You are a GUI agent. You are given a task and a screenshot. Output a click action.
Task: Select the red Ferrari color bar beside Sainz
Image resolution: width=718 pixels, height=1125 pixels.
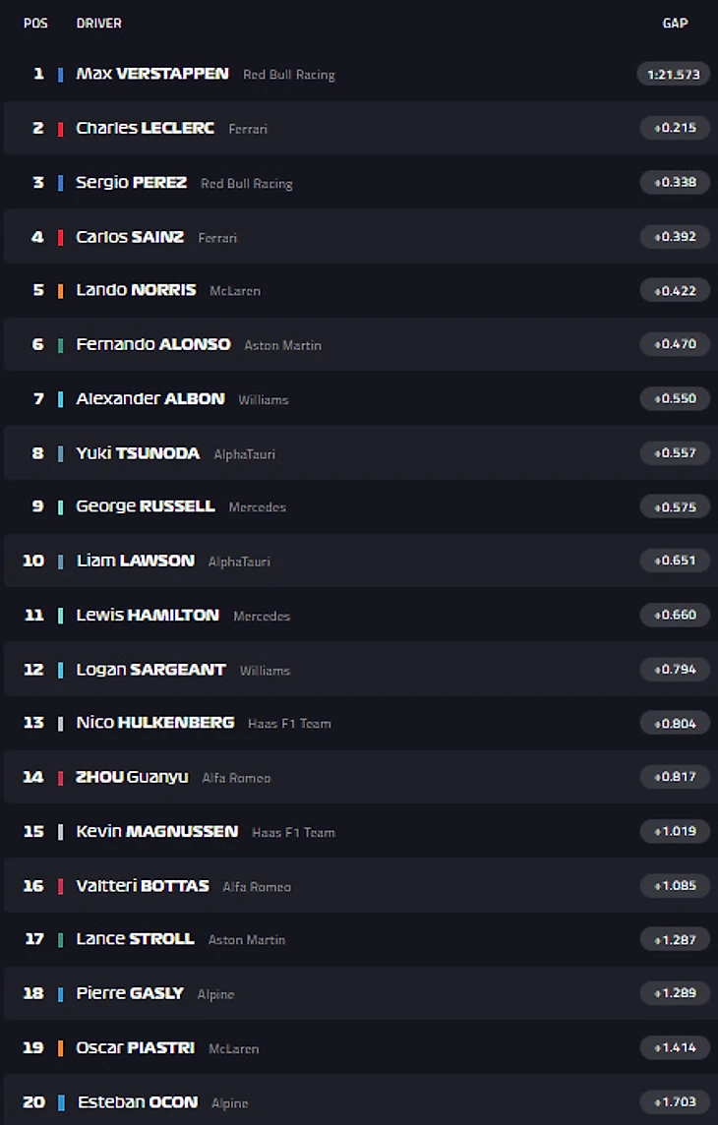[61, 237]
